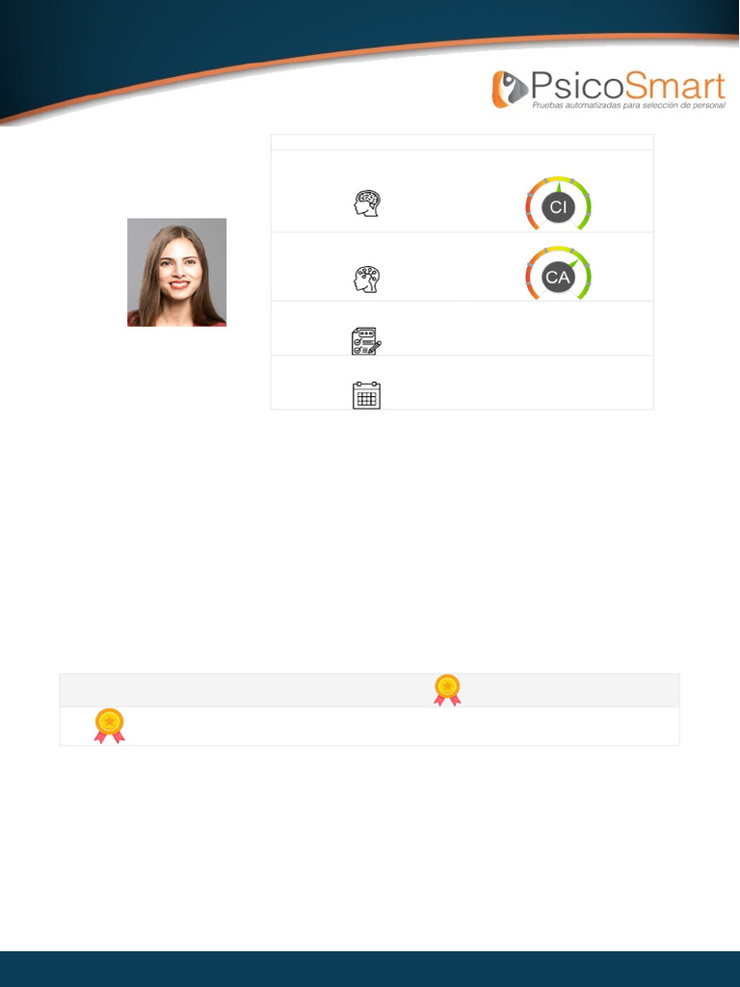The width and height of the screenshot is (740, 987).
Task: Click the calendar icon
Action: coord(366,395)
